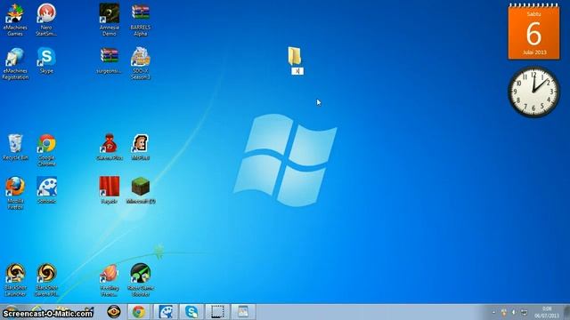Select Google Chrome desktop shortcut
This screenshot has width=570, height=320.
point(46,150)
